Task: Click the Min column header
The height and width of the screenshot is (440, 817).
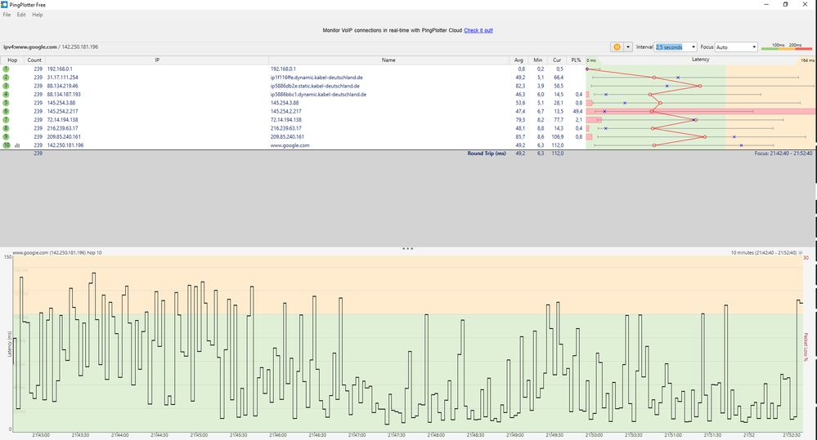Action: pyautogui.click(x=538, y=60)
